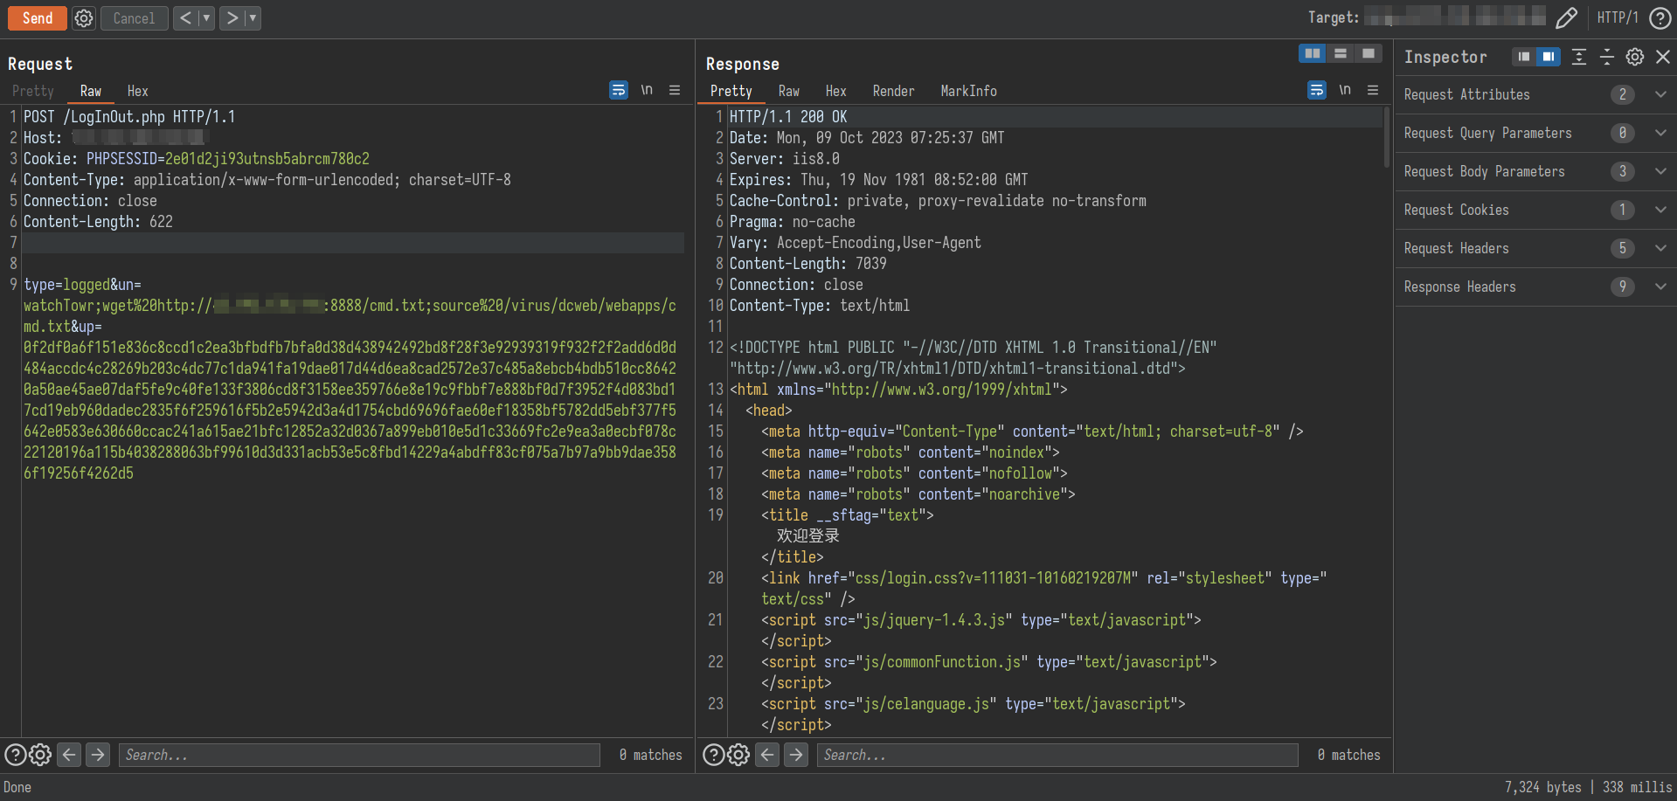This screenshot has width=1677, height=801.
Task: Expand Request Body Parameters section
Action: point(1535,171)
